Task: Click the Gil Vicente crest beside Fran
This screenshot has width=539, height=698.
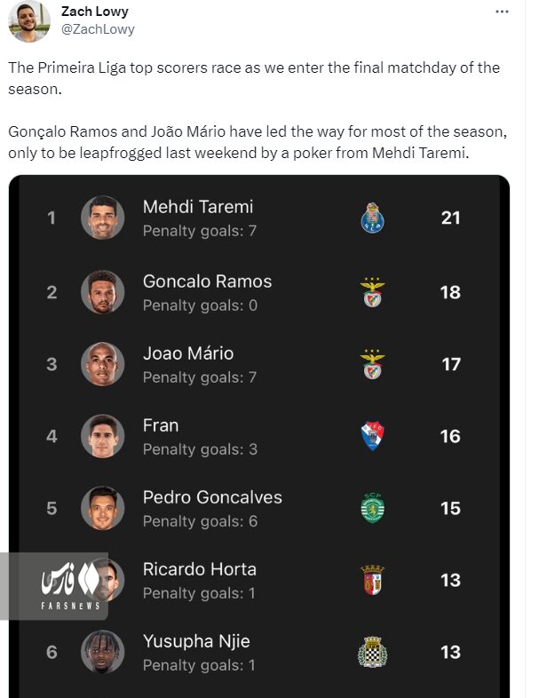Action: pyautogui.click(x=372, y=436)
